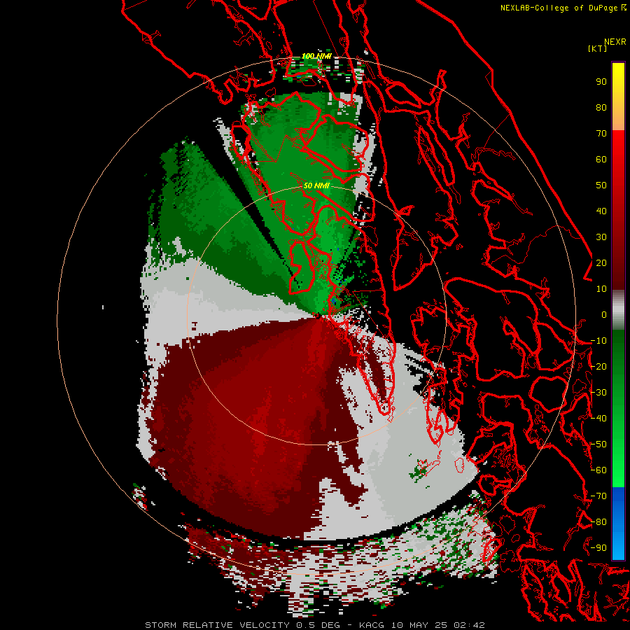Click the positive 70 scale value
Viewport: 630px width, 630px height.
pos(601,134)
